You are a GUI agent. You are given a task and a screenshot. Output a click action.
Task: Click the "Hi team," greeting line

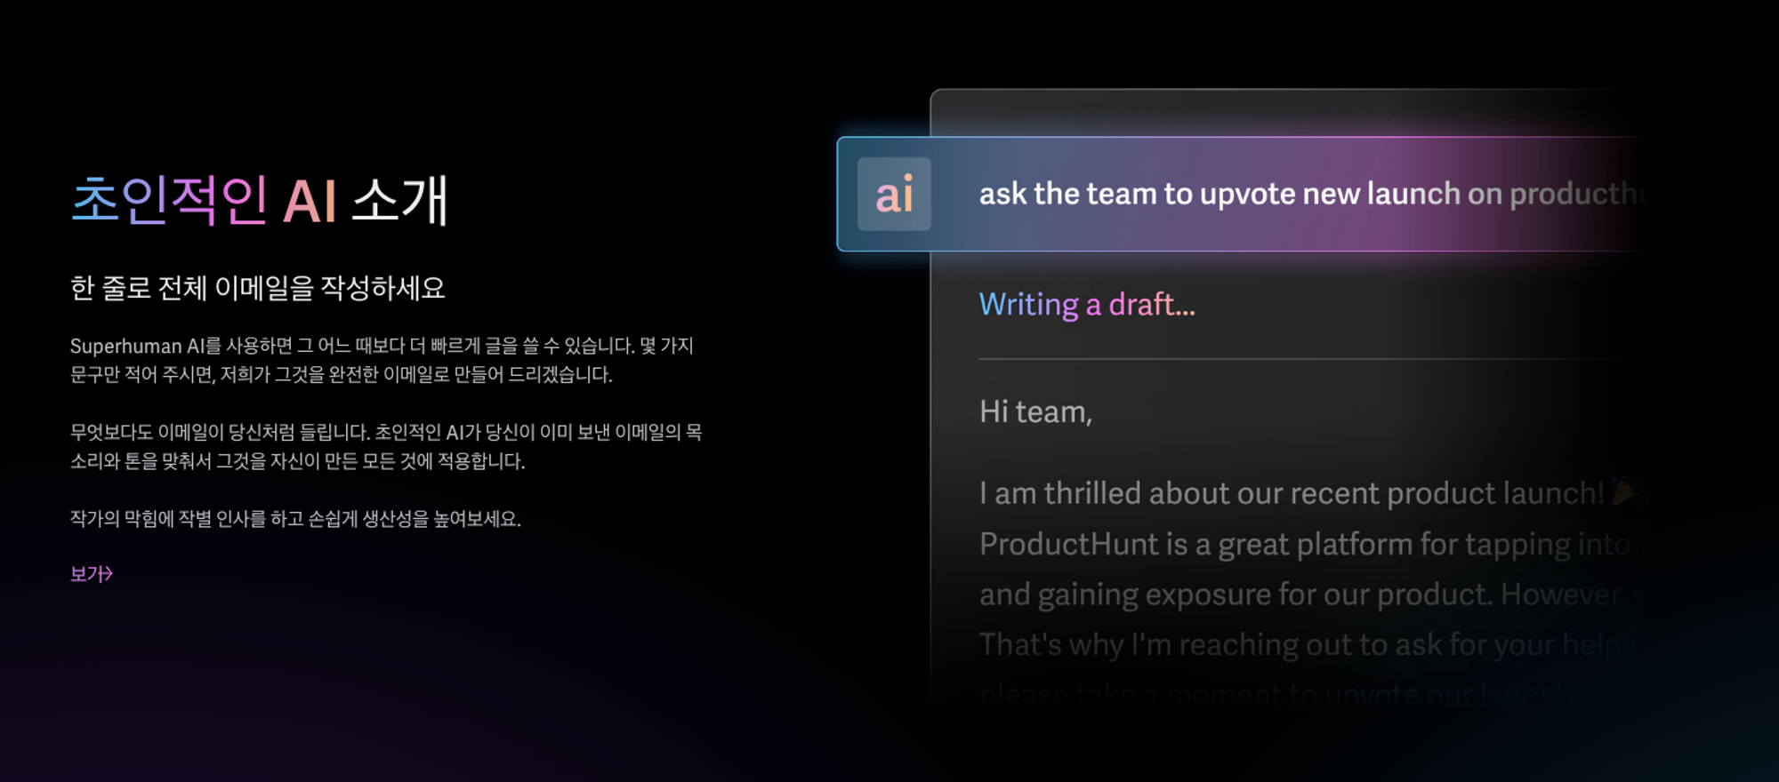point(1035,412)
